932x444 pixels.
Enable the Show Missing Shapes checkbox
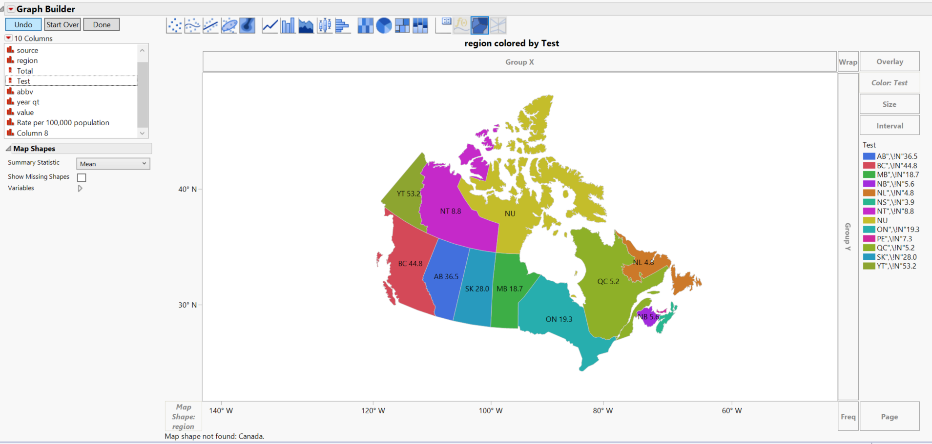point(81,177)
